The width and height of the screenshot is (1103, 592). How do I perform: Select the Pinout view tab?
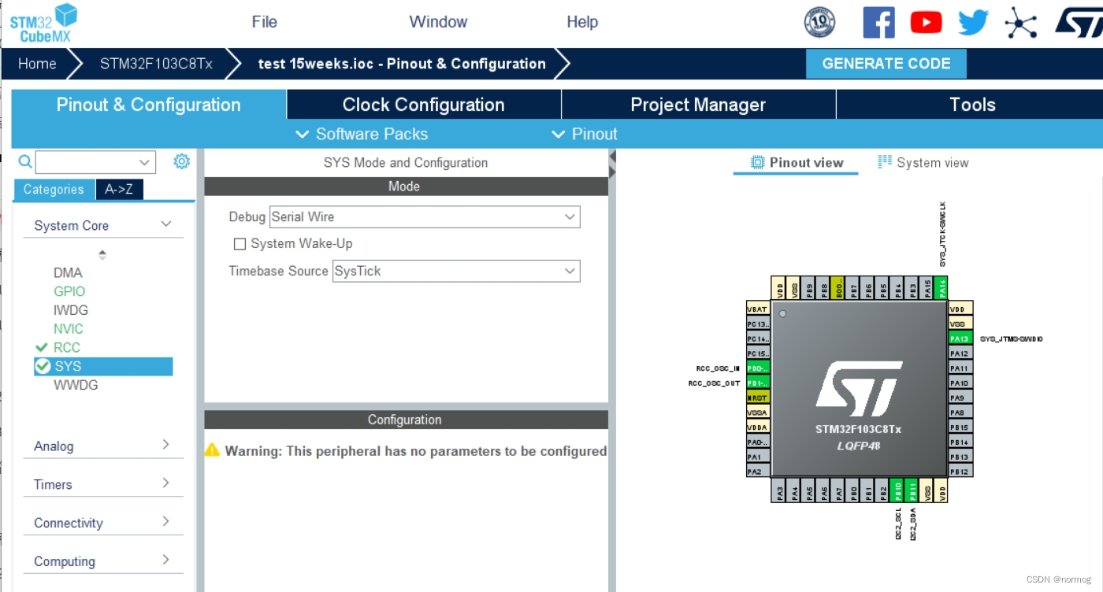(x=797, y=163)
